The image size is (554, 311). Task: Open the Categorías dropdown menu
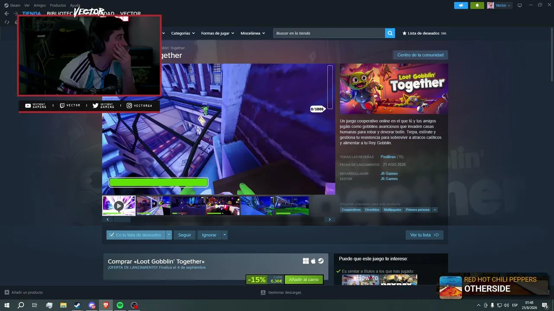[183, 33]
